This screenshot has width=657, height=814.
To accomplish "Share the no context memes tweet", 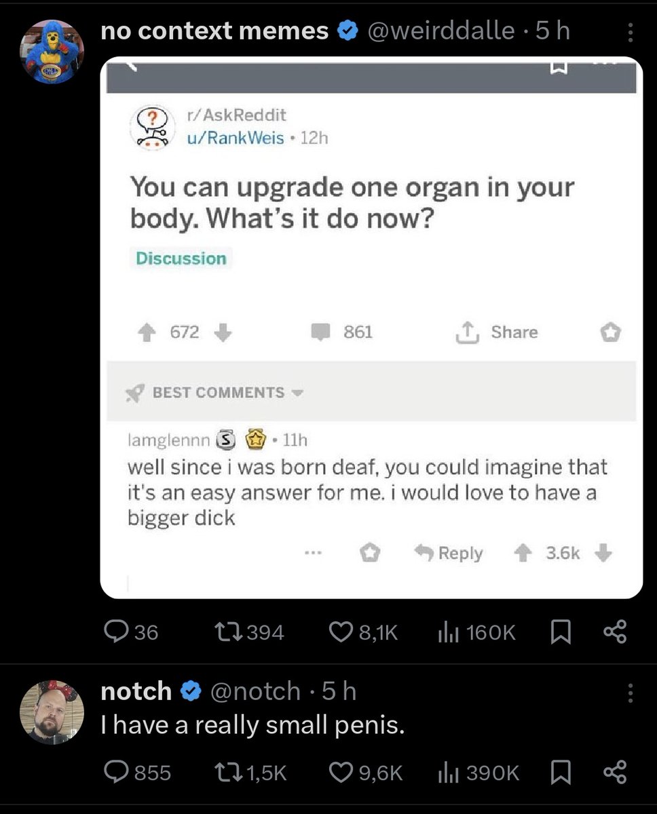I will point(614,632).
